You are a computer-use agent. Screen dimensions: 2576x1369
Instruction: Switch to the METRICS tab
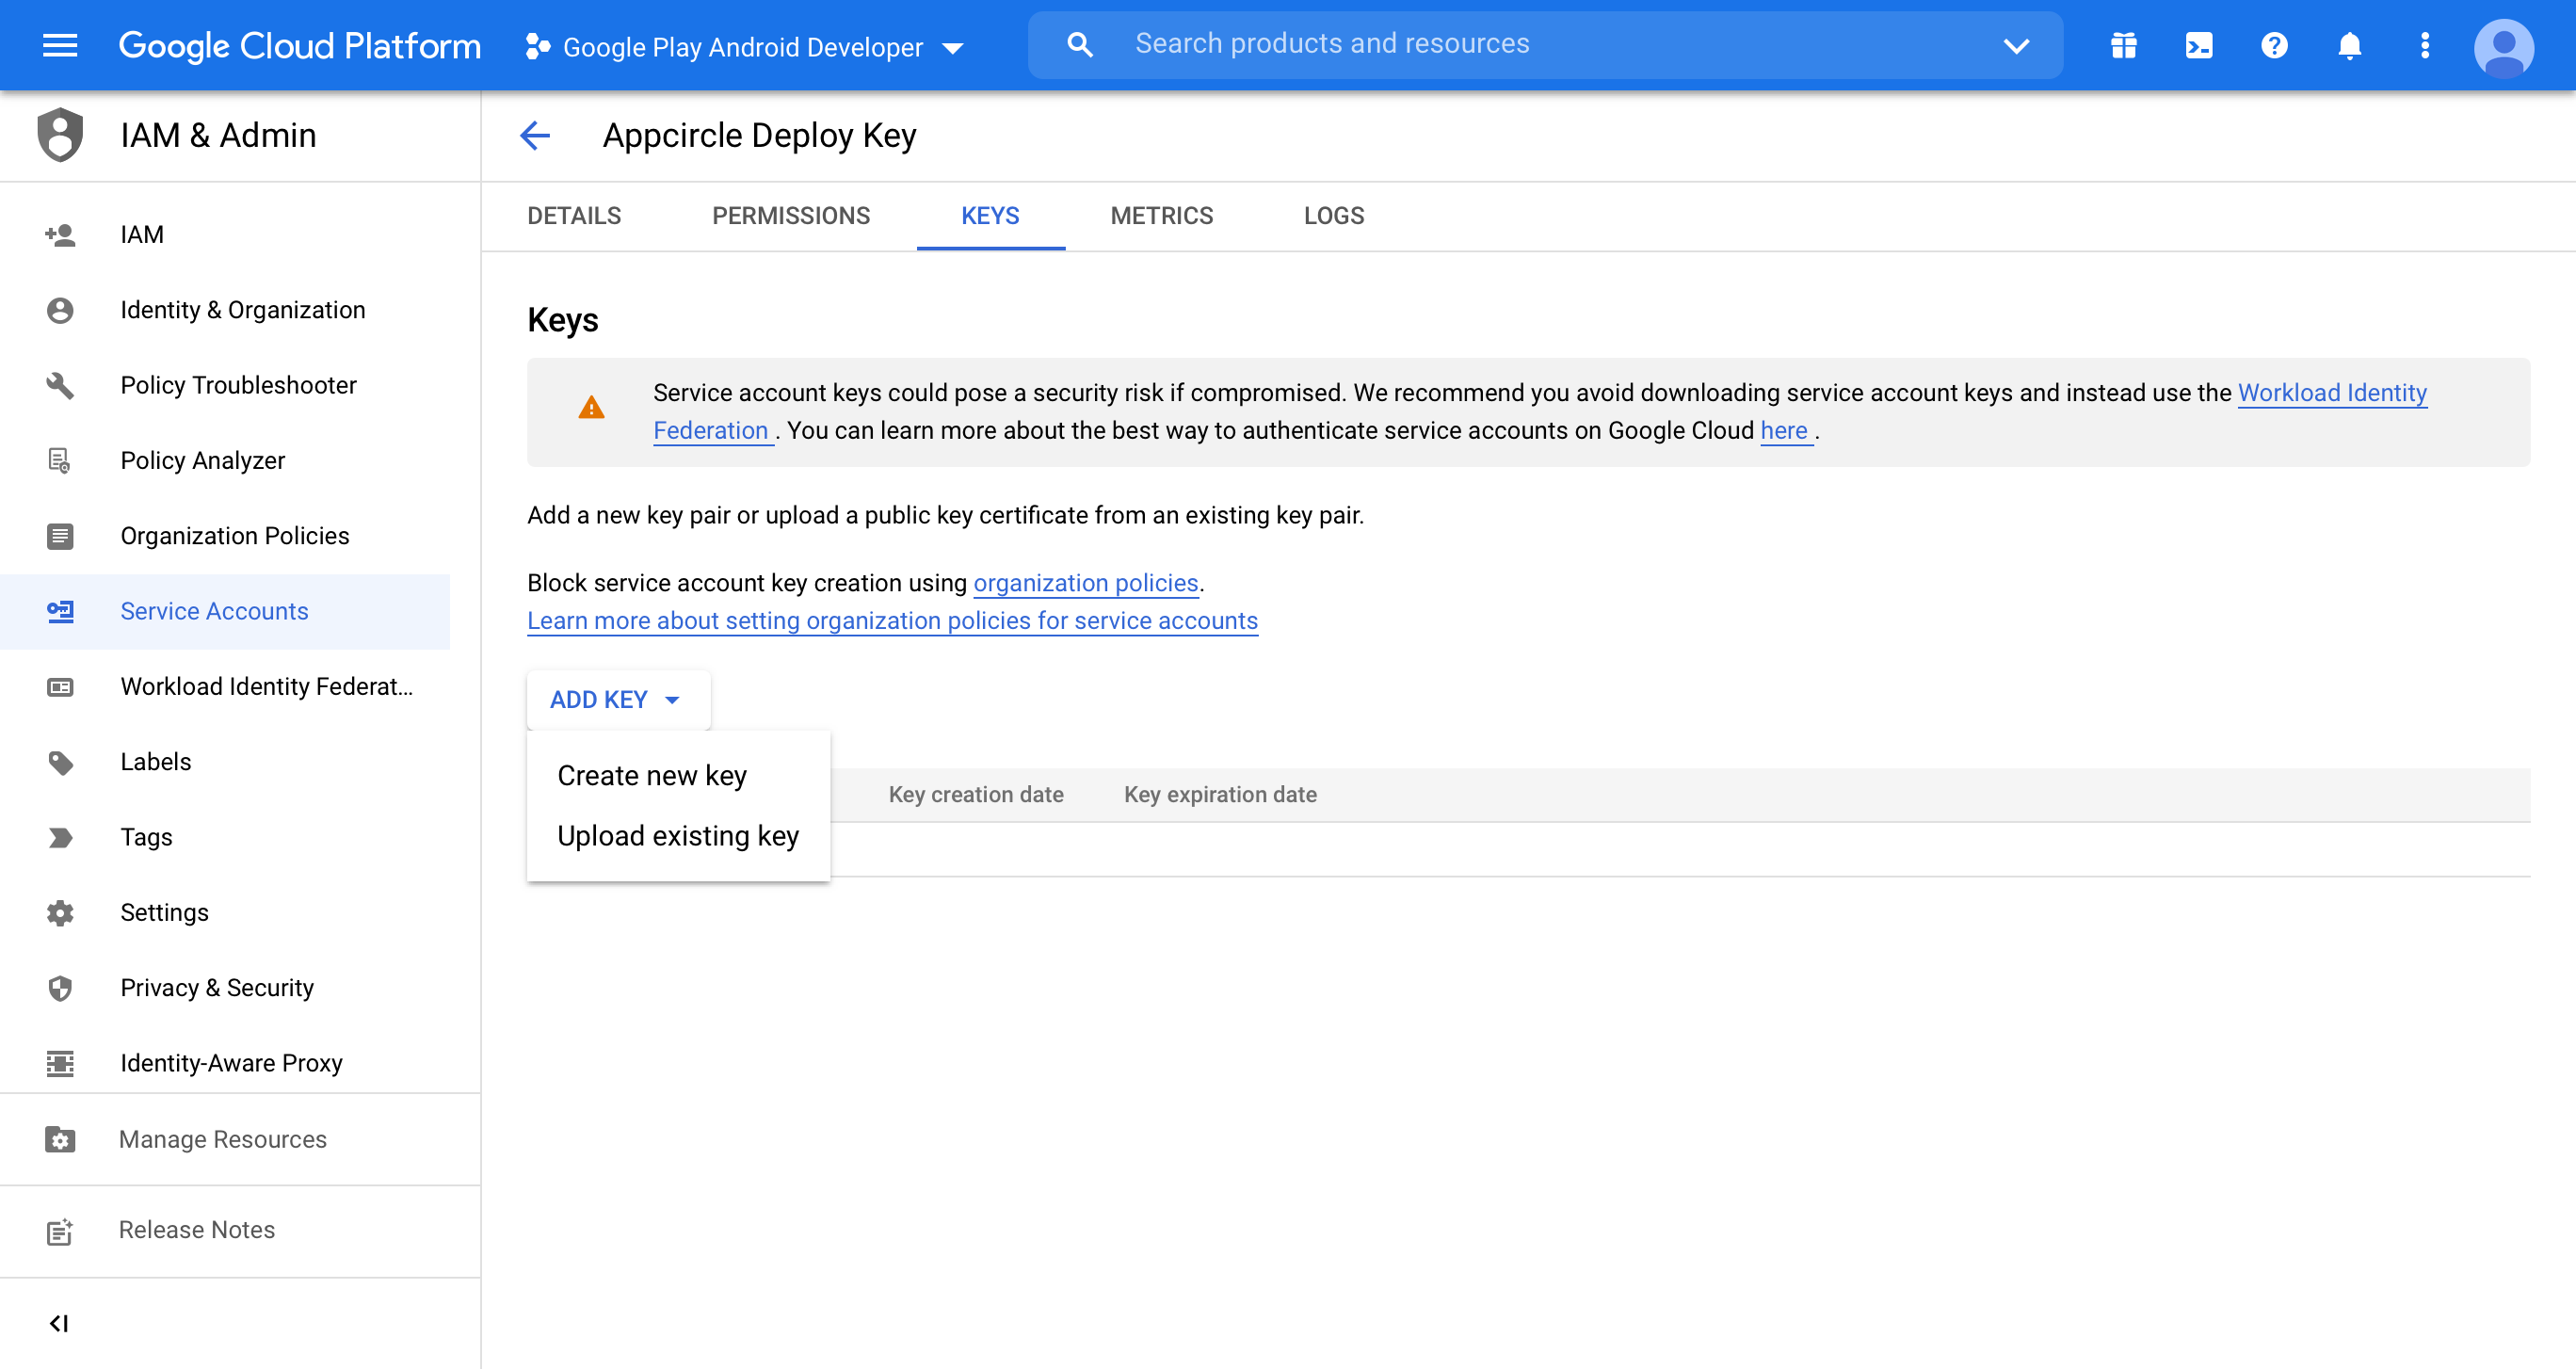tap(1161, 216)
